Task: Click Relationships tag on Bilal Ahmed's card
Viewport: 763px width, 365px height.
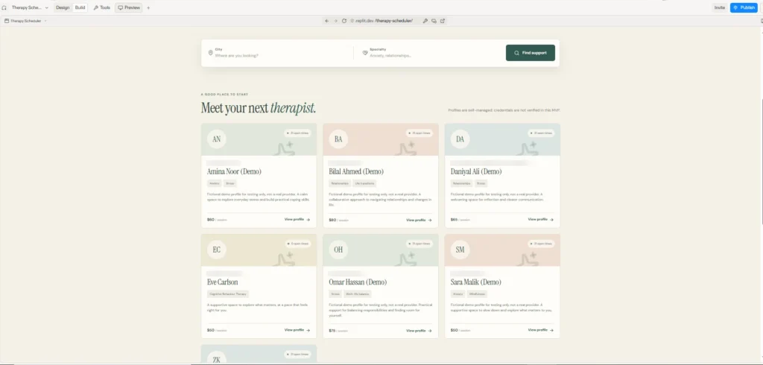Action: [x=340, y=183]
